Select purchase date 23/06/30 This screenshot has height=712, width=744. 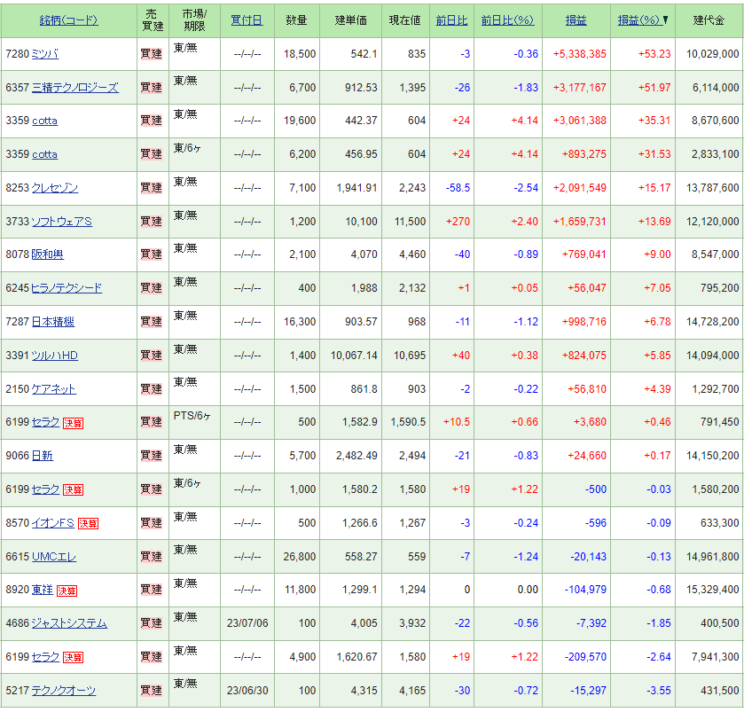pos(247,691)
